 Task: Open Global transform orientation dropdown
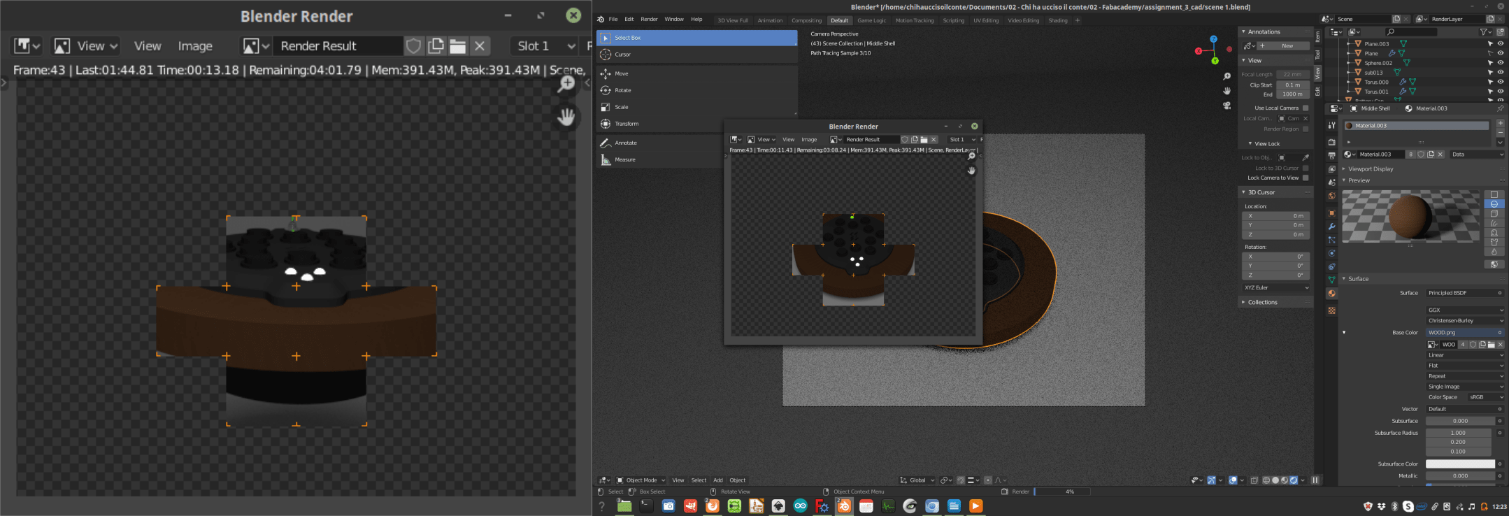point(918,480)
